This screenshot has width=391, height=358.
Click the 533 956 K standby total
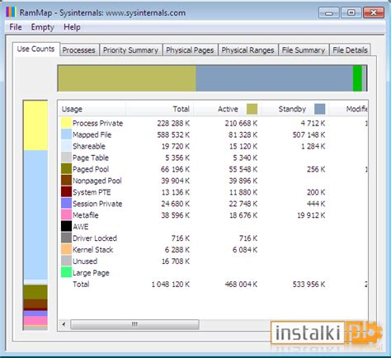[309, 285]
